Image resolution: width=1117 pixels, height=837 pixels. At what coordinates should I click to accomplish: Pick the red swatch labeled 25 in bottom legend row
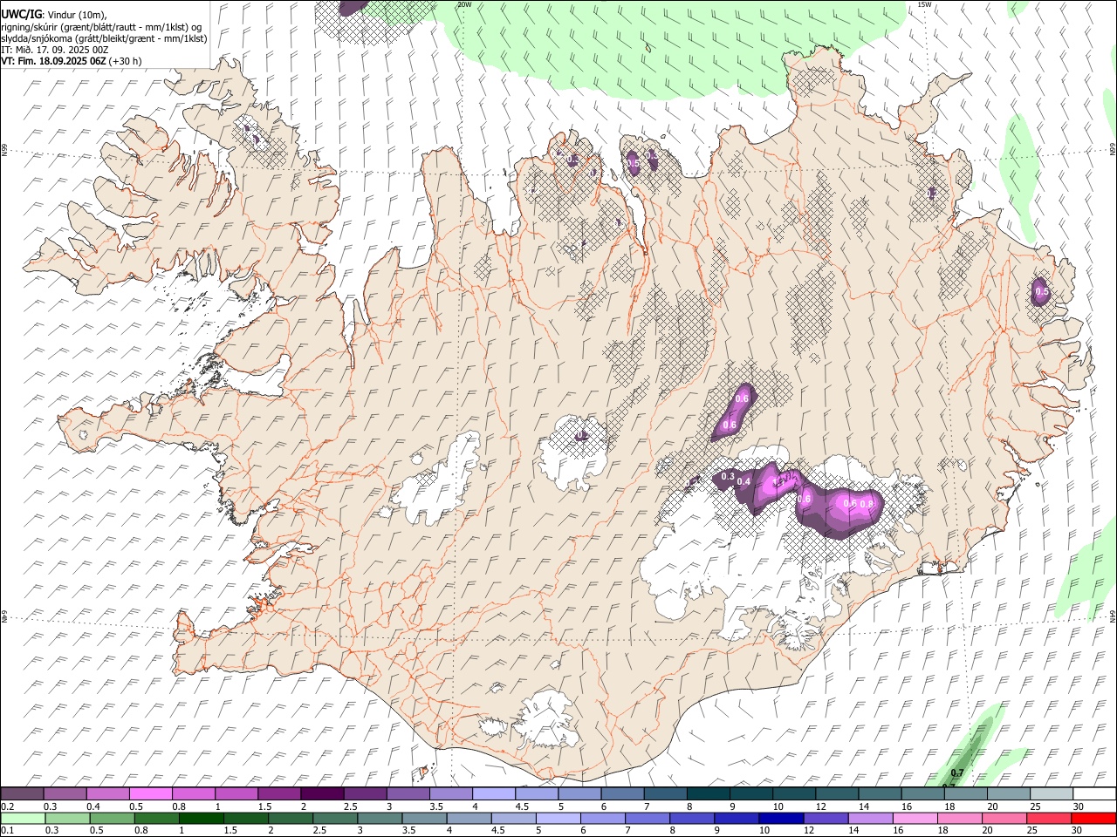coord(1048,818)
